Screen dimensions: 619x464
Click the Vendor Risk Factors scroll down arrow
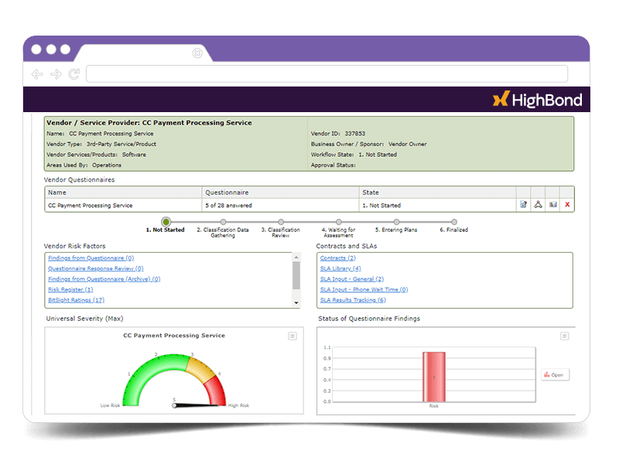pyautogui.click(x=296, y=303)
